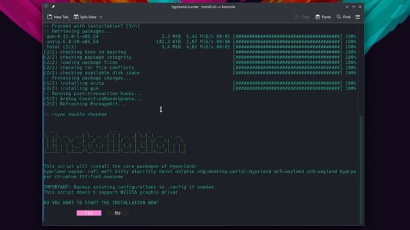Click the terminal vertical scrollbar
Image resolution: width=410 pixels, height=230 pixels.
tap(361, 169)
